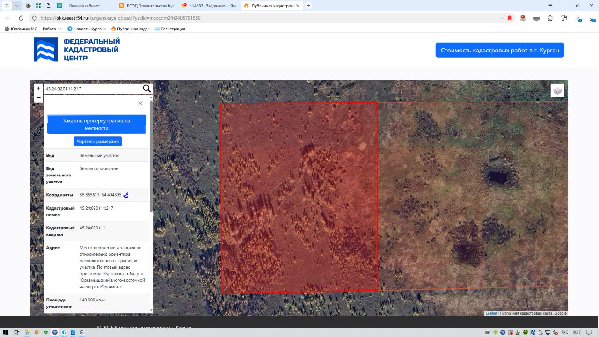Click the site shield icon in address bar
Image resolution: width=599 pixels, height=337 pixels.
pos(34,18)
